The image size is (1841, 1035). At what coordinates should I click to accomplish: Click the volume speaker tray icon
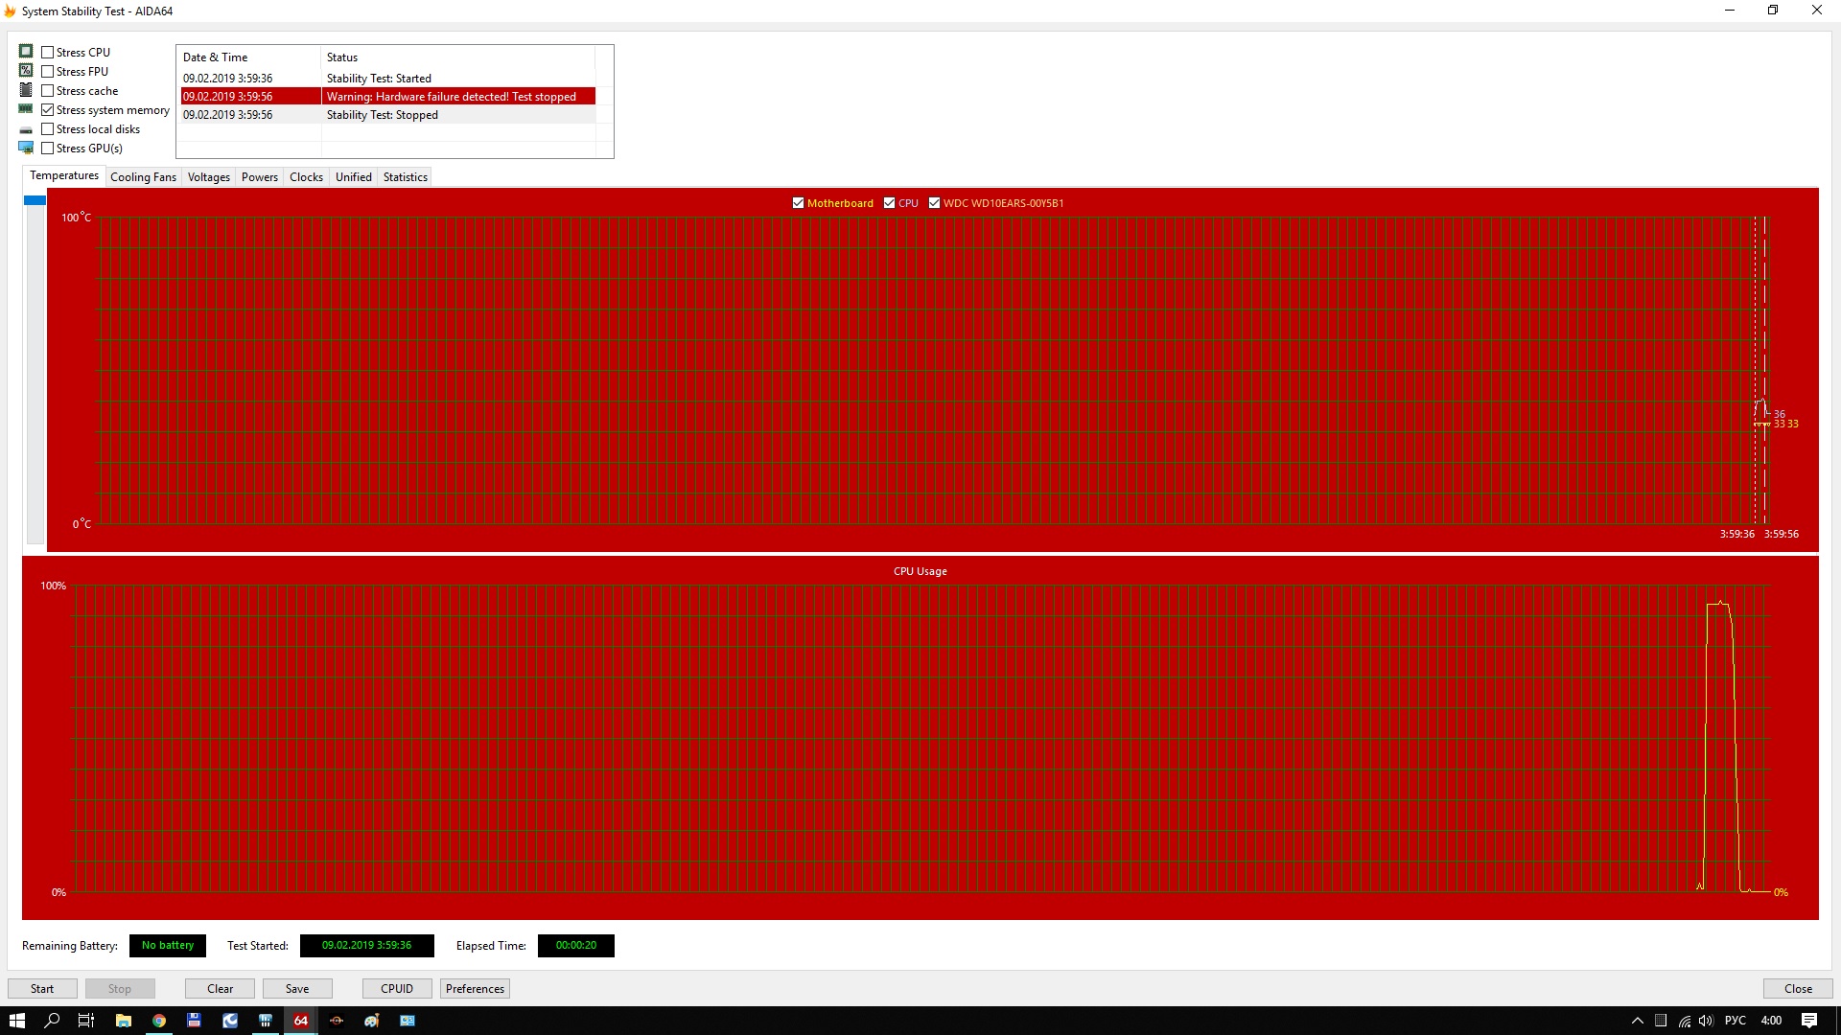coord(1706,1021)
